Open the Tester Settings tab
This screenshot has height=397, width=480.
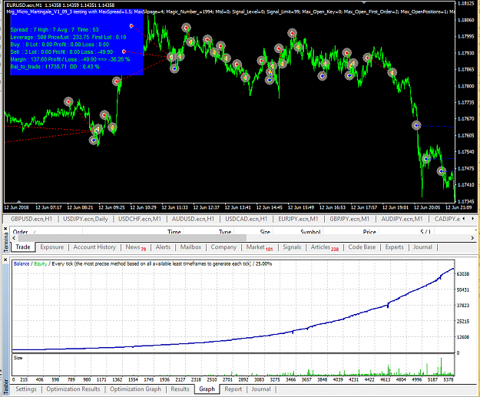(26, 389)
